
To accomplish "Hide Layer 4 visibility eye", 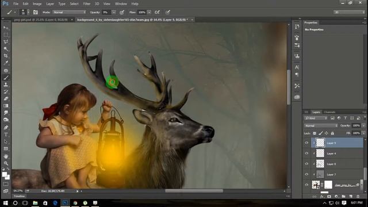I will (306, 154).
